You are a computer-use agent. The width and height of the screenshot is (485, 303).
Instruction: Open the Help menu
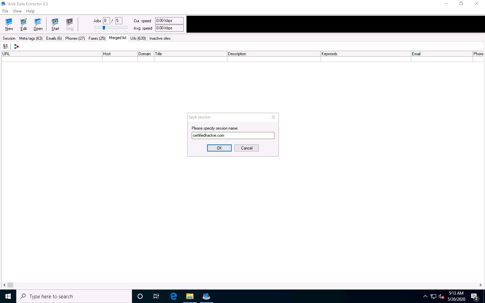(x=30, y=11)
